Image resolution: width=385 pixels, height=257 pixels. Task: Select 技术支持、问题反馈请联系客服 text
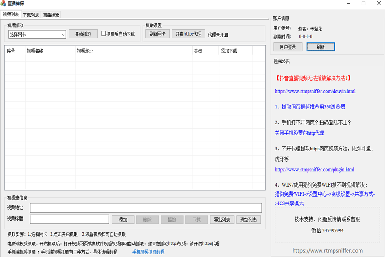[x=327, y=219]
